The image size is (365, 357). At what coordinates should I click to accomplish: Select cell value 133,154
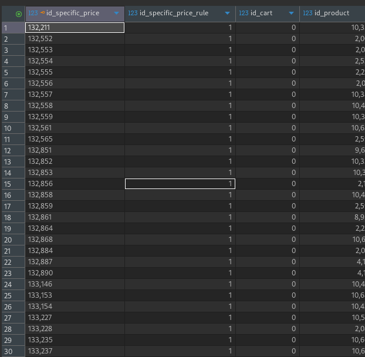[75, 307]
